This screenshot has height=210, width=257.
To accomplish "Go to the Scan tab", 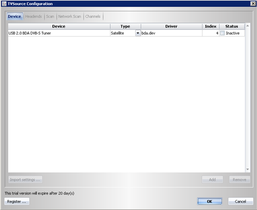I will pyautogui.click(x=50, y=17).
